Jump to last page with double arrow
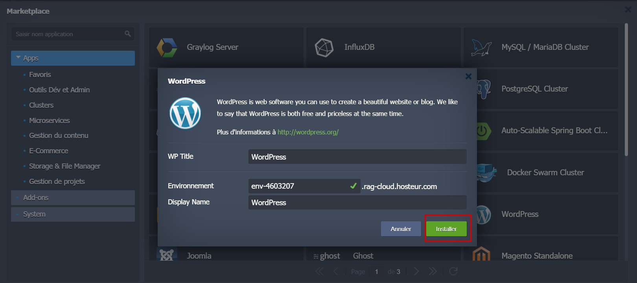 click(433, 271)
